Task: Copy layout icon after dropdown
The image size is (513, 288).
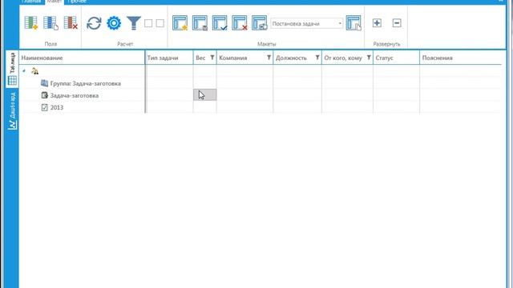Action: coord(353,23)
